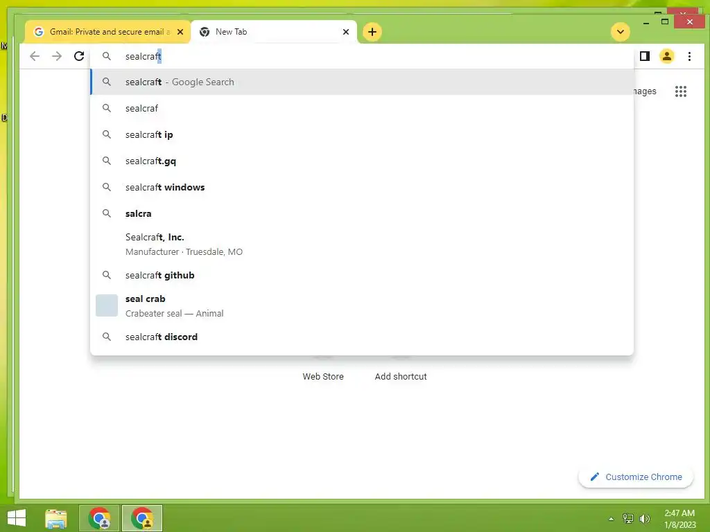This screenshot has width=710, height=532.
Task: Select the 'sealcraft ip' suggestion
Action: coord(362,134)
